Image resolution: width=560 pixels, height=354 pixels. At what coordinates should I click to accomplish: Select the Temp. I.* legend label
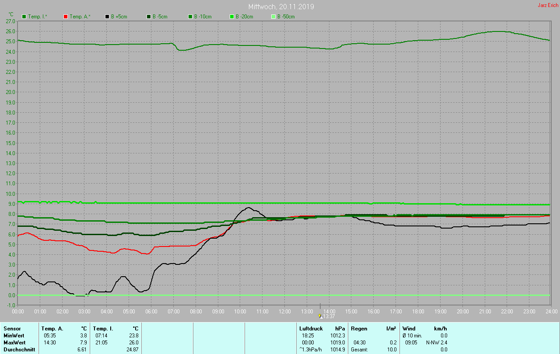[38, 17]
